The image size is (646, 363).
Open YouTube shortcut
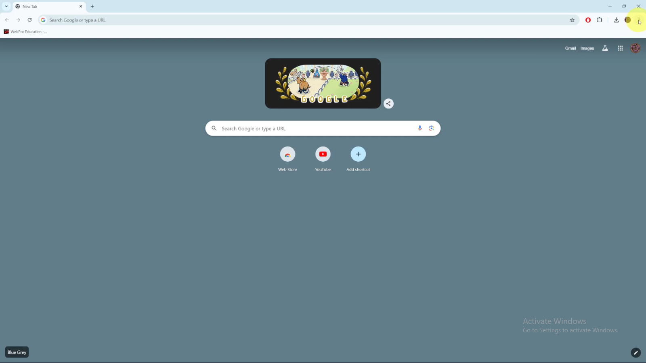pos(323,159)
